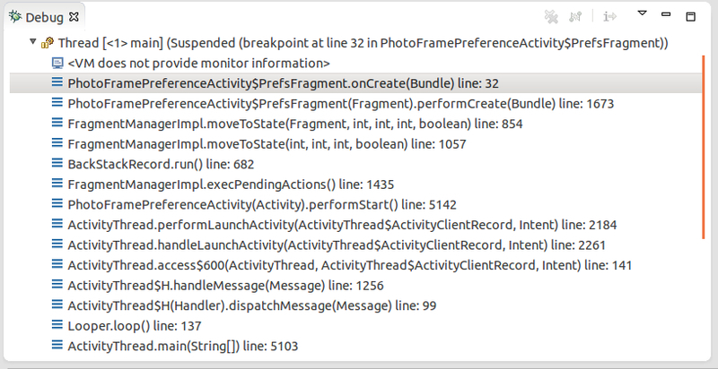718x369 pixels.
Task: Click the monitor information icon
Action: click(x=57, y=63)
